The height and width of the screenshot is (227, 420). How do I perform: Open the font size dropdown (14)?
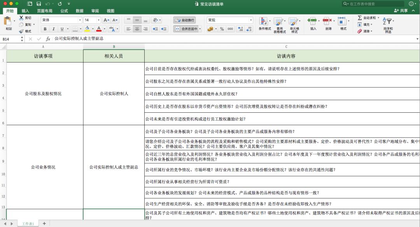[98, 20]
